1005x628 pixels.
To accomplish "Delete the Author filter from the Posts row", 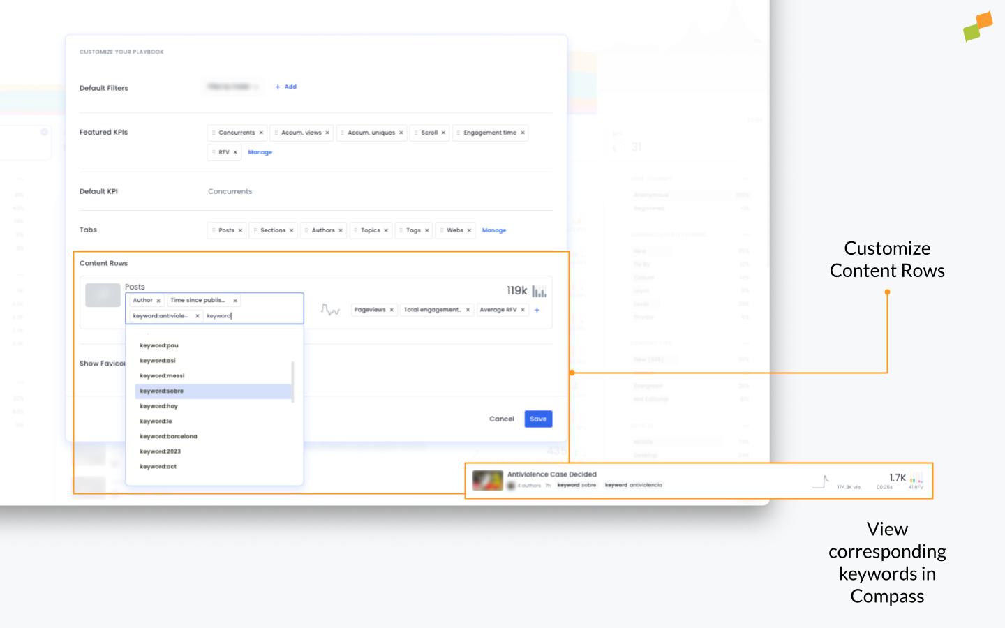I will 158,300.
